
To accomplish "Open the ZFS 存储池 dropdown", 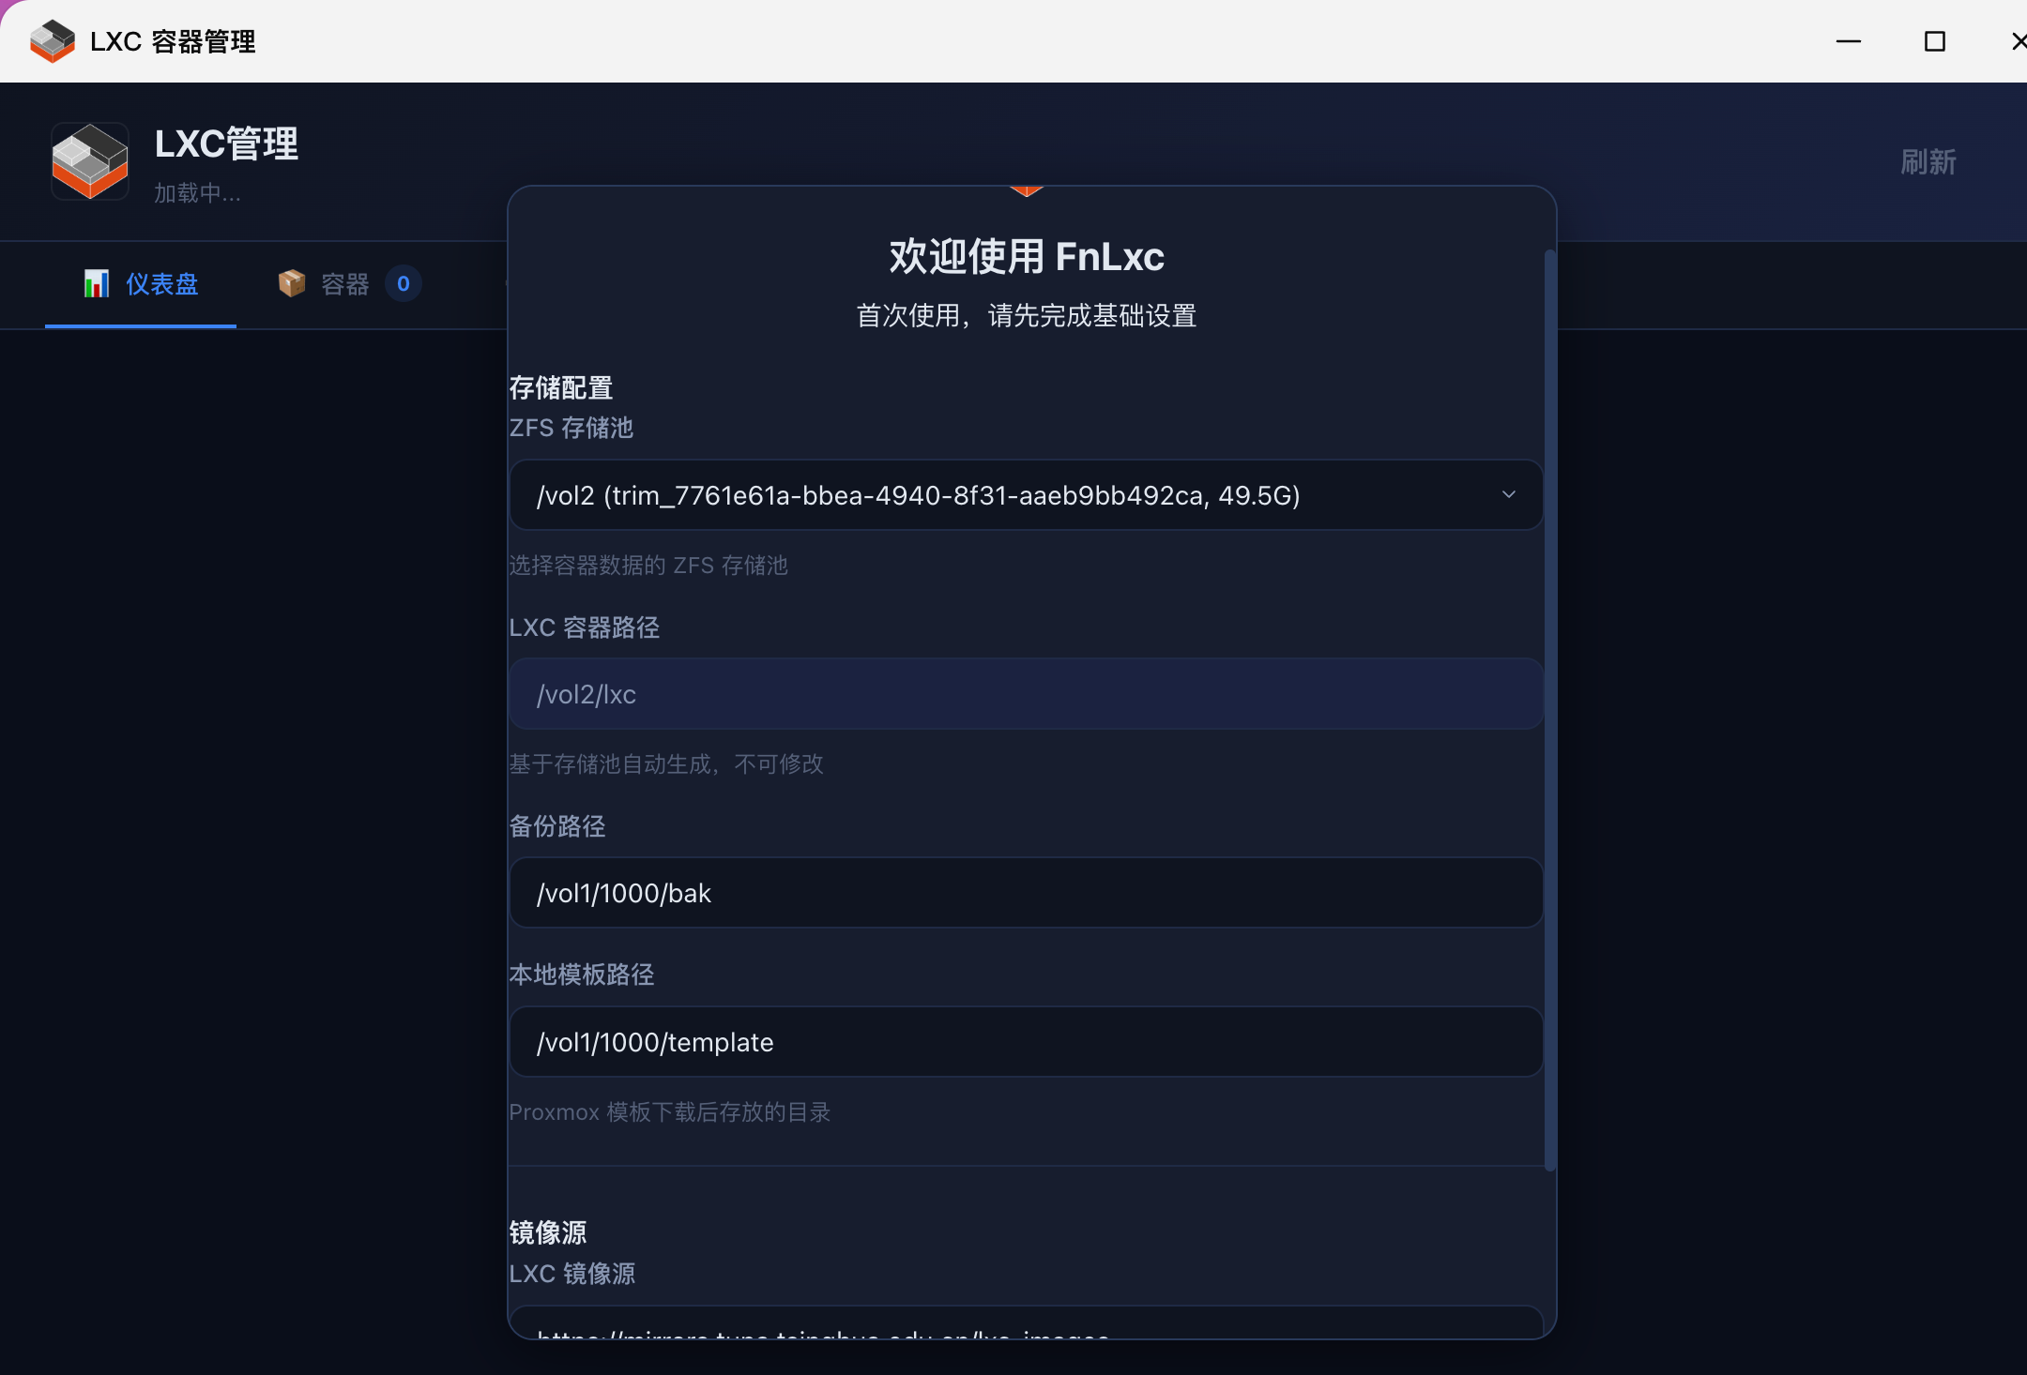I will click(x=1026, y=495).
